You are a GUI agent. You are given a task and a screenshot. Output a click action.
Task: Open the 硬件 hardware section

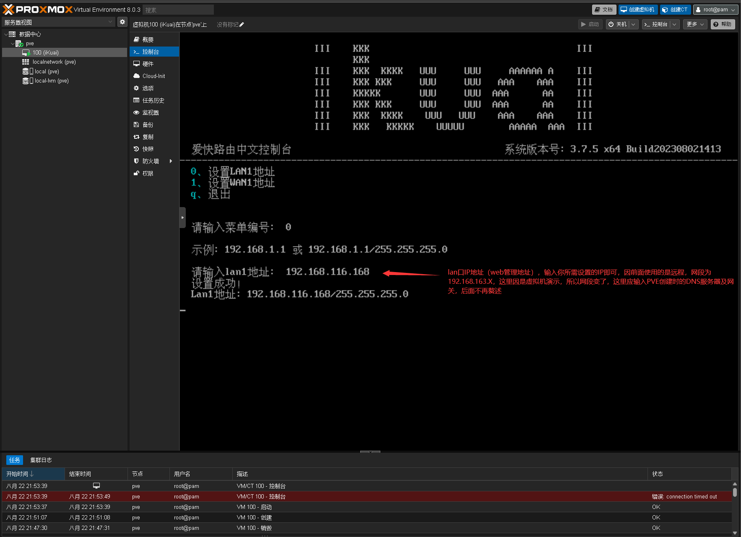click(x=148, y=64)
